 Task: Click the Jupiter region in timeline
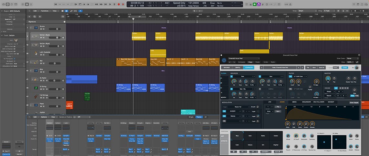(188, 112)
